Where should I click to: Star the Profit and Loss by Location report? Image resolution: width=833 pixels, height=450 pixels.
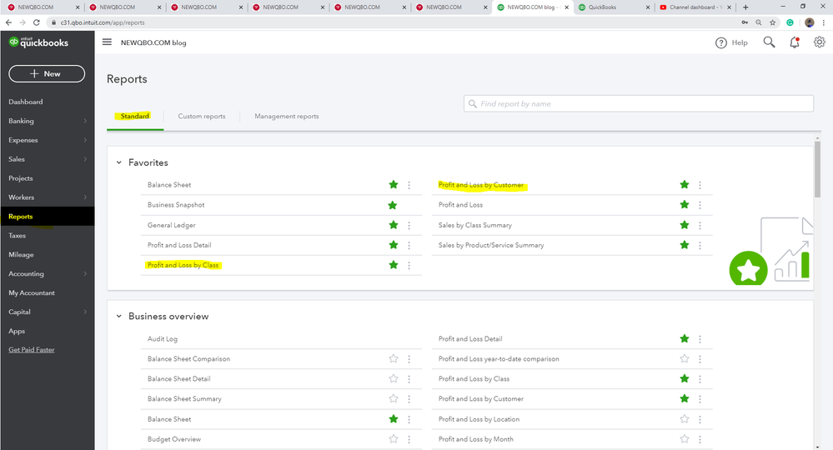pyautogui.click(x=685, y=419)
